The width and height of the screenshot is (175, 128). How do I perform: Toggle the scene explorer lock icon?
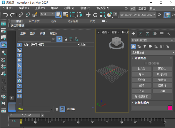66,39
